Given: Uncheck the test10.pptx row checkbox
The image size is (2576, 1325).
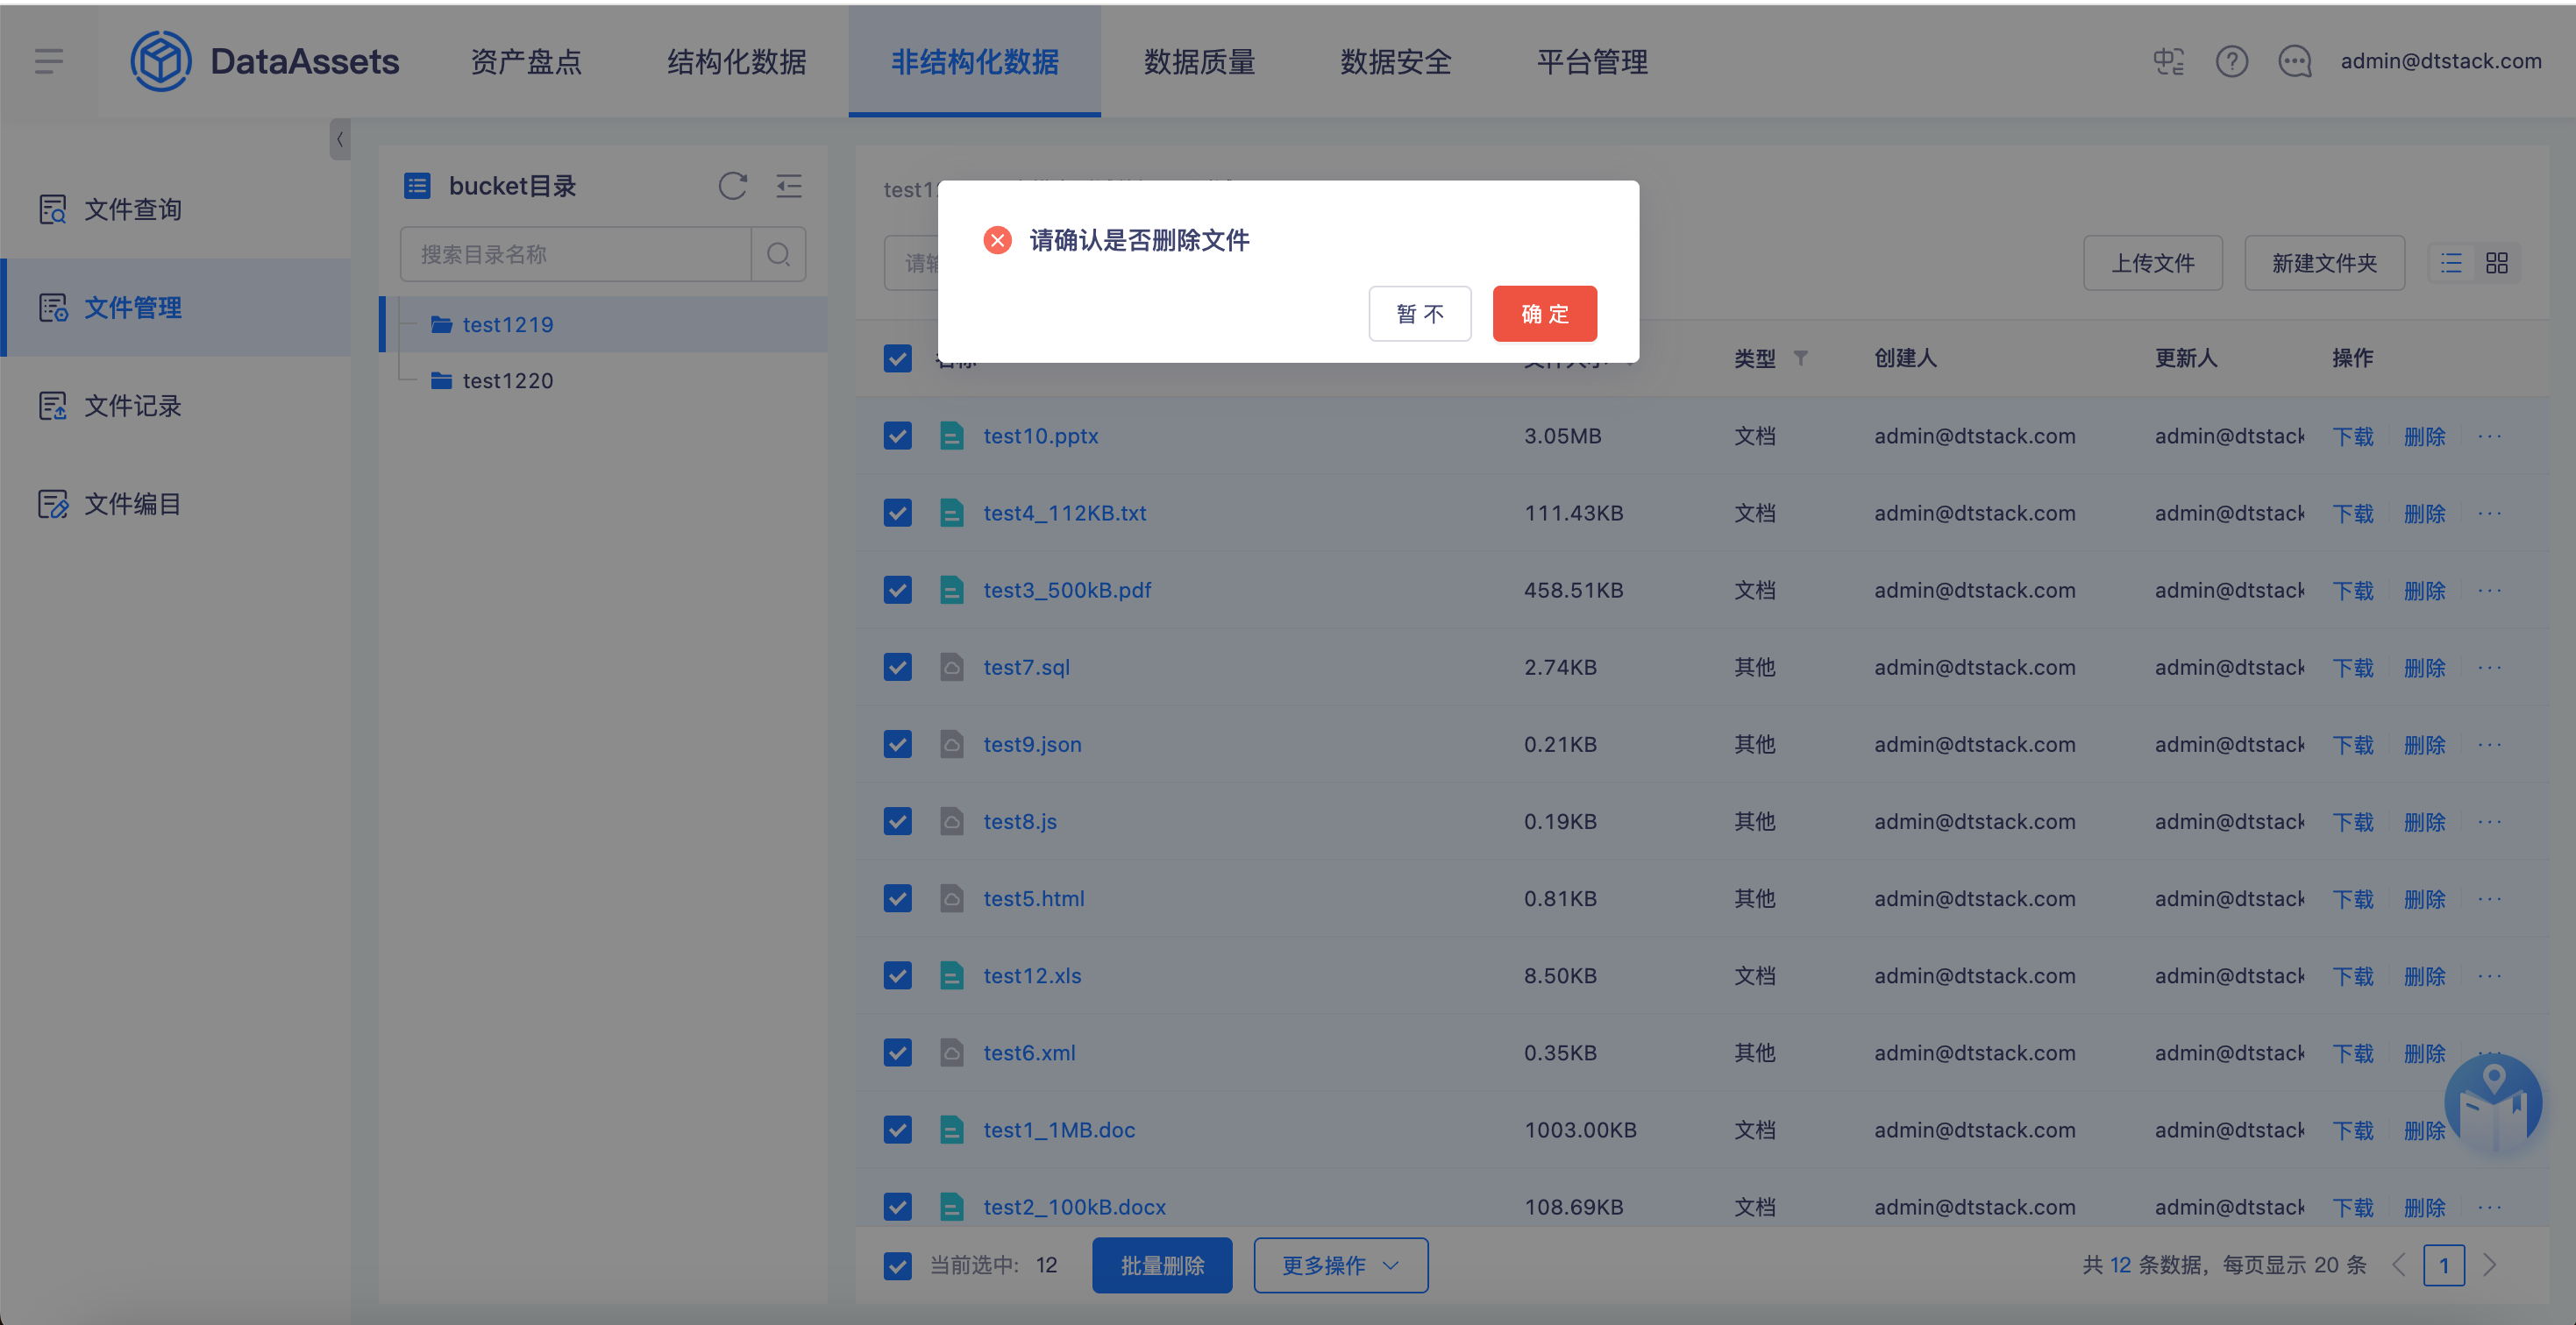Looking at the screenshot, I should click(897, 436).
